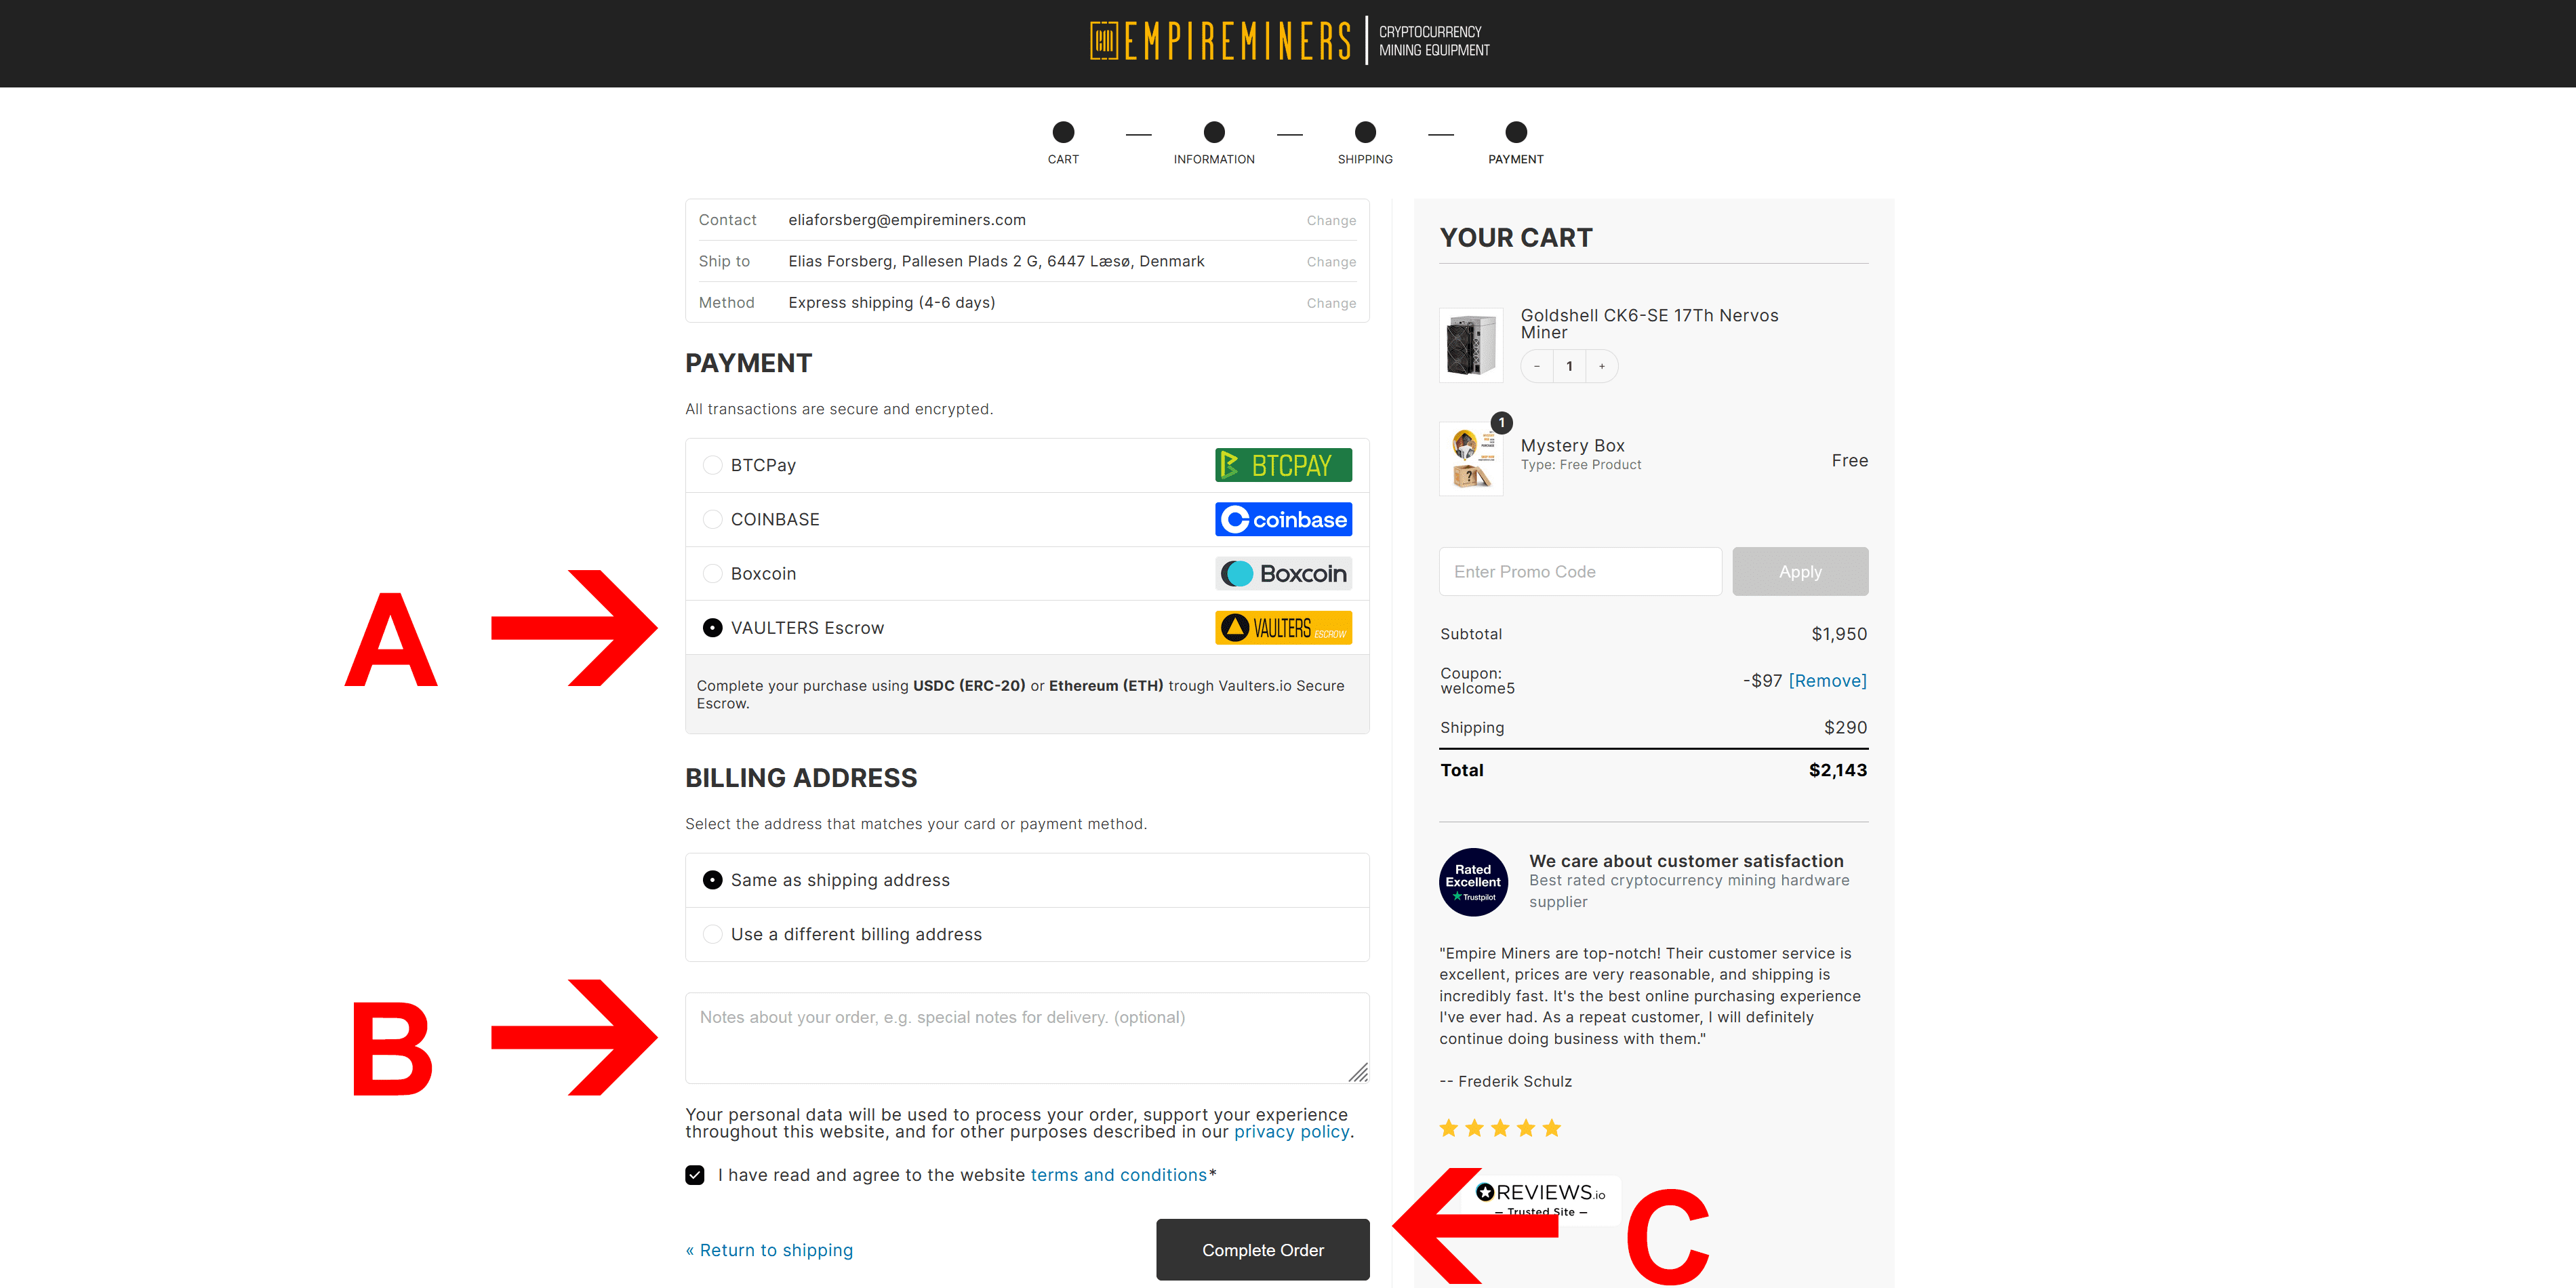Click Return to shipping link

pos(773,1249)
